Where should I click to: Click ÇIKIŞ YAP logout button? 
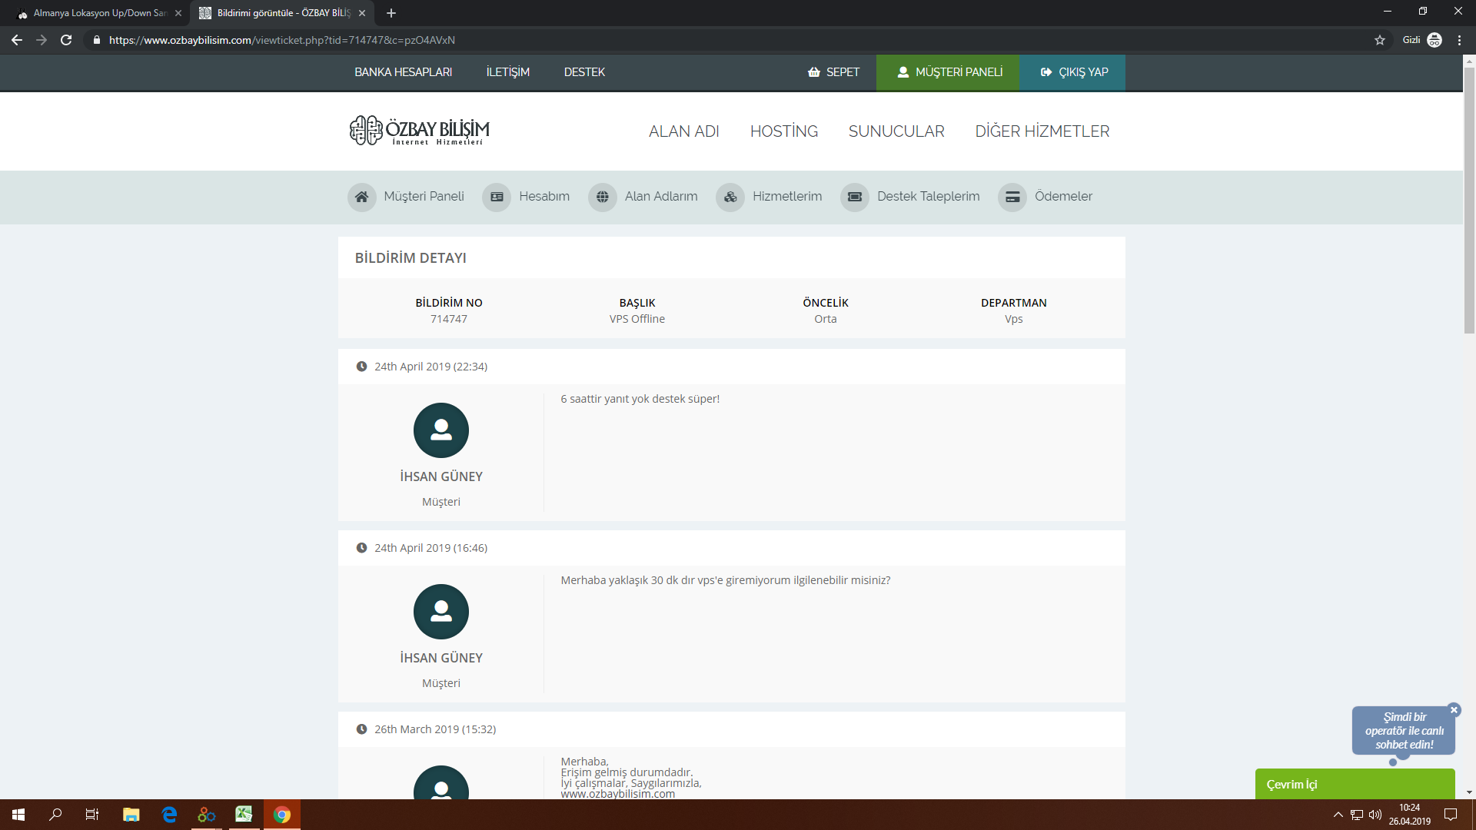(1072, 72)
